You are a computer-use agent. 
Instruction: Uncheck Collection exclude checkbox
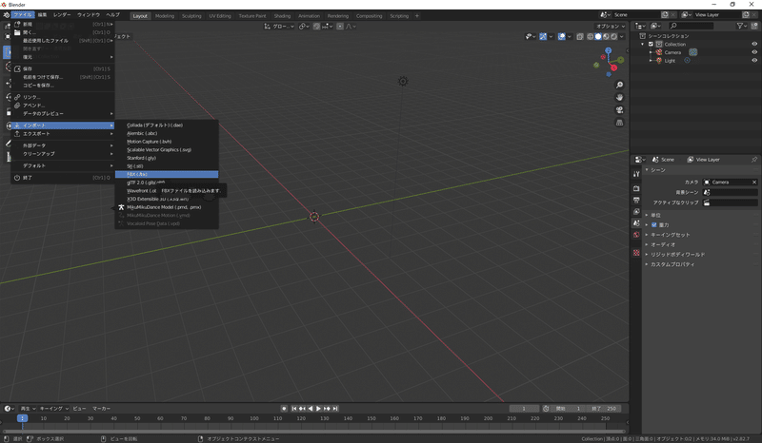pyautogui.click(x=652, y=44)
